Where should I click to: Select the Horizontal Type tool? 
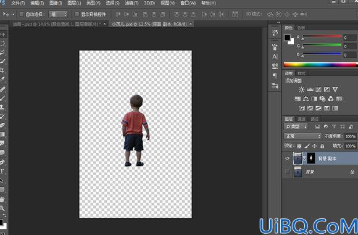2,171
